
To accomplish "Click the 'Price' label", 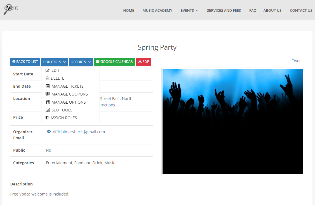I will tap(18, 117).
